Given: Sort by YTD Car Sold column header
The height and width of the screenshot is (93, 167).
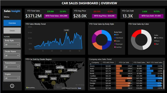Looking at the screenshot, I should (124, 63).
